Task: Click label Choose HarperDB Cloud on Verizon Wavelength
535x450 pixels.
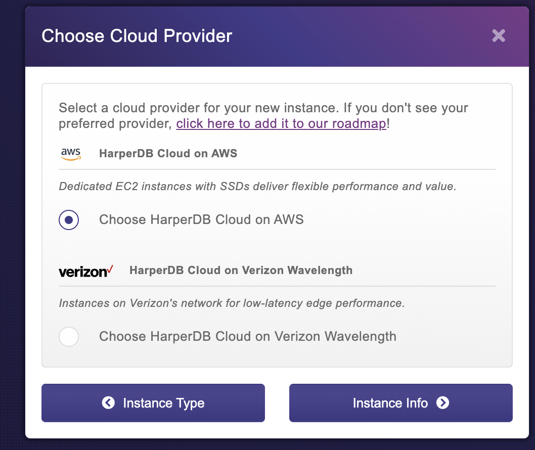Action: (248, 336)
